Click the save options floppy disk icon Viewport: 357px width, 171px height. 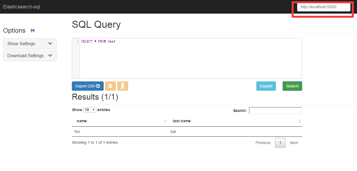coord(33,30)
